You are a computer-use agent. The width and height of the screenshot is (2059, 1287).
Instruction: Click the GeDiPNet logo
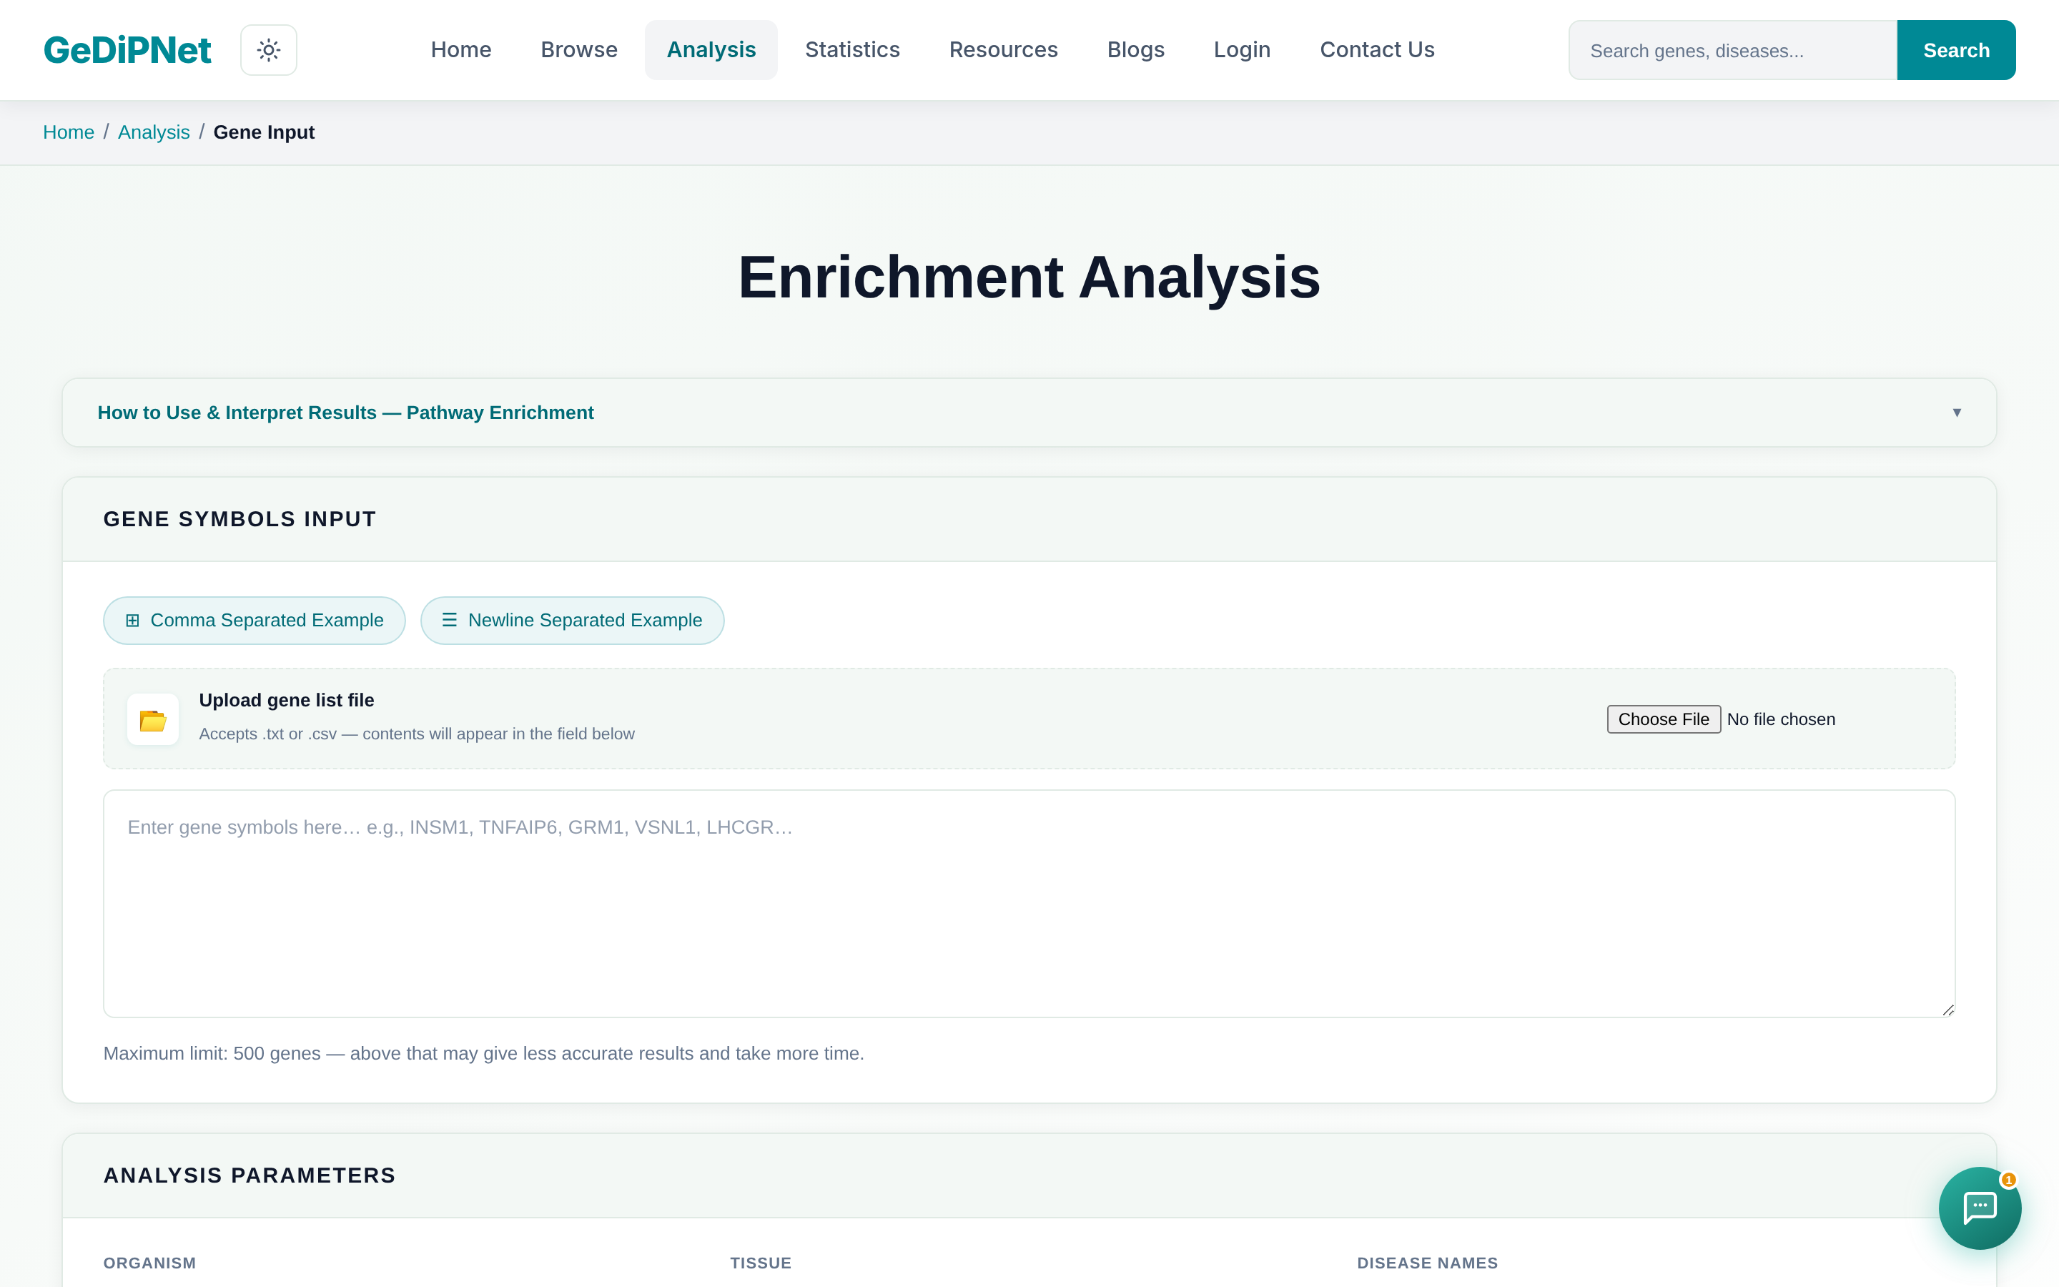pos(128,50)
